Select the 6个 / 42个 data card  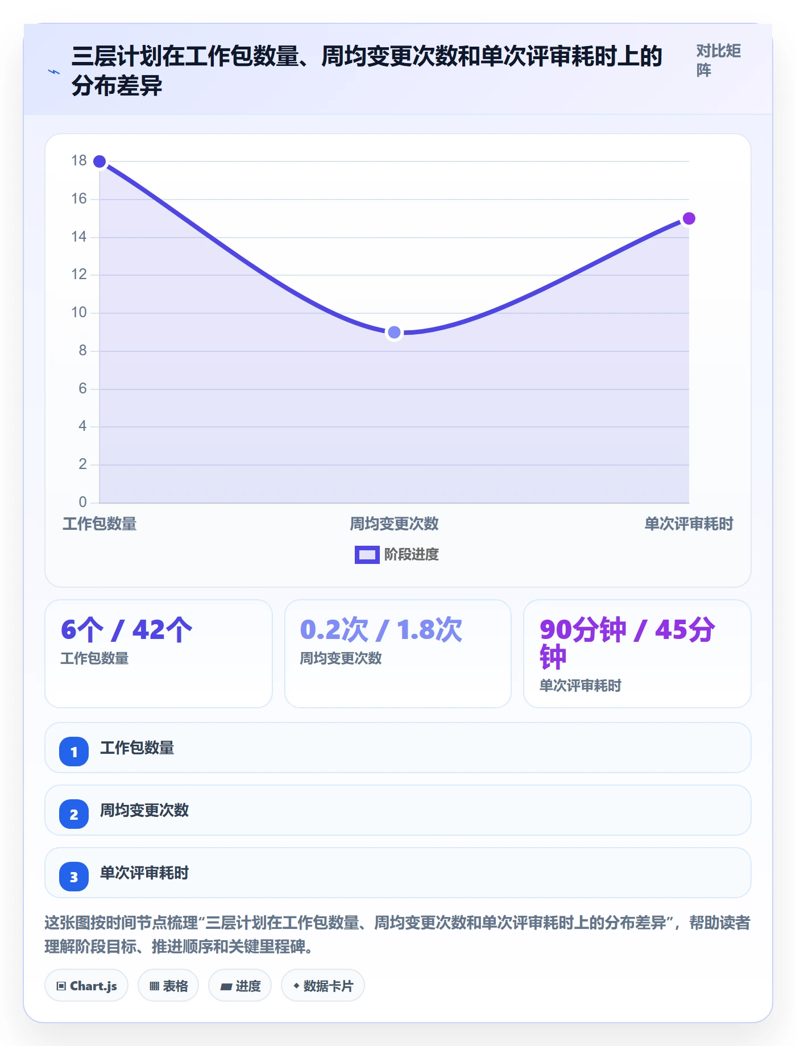point(159,654)
